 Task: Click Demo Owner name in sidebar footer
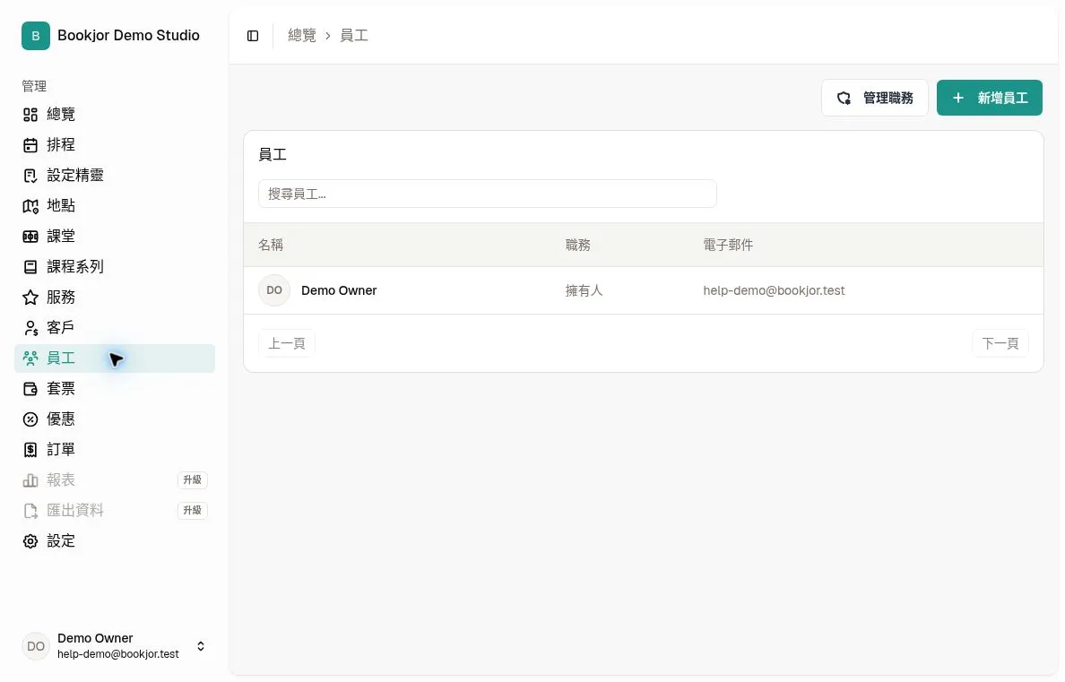95,638
